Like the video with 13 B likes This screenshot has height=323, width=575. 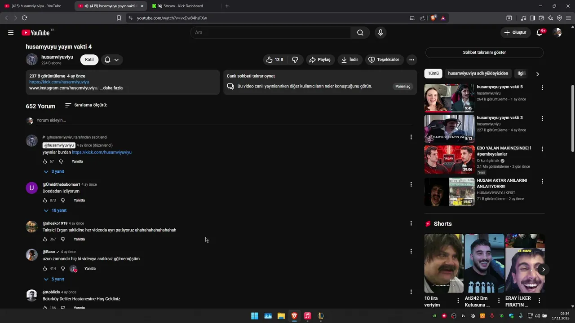(x=275, y=60)
